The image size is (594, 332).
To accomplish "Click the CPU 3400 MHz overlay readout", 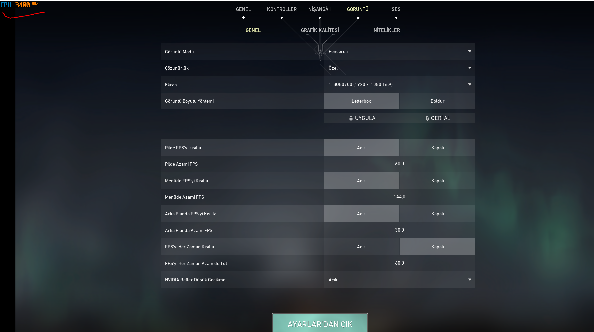I will 19,5.
